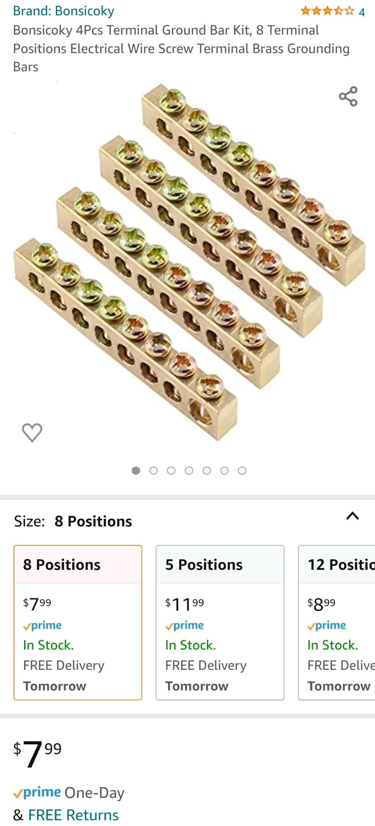
Task: Open FREE Returns policy link
Action: pos(75,814)
